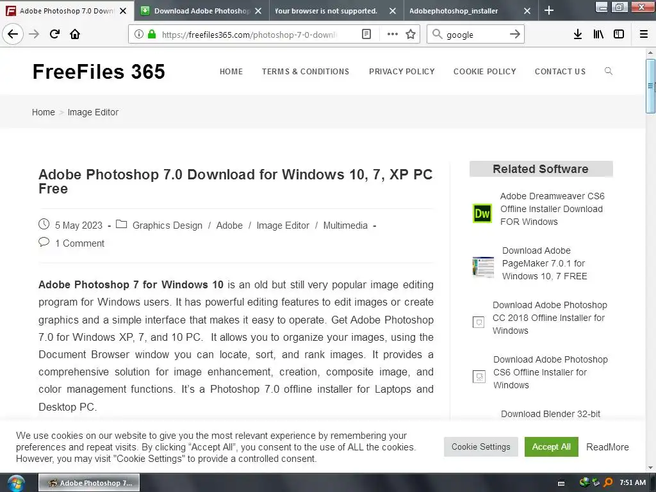Open the CONTACT US page
656x492 pixels.
click(x=560, y=72)
